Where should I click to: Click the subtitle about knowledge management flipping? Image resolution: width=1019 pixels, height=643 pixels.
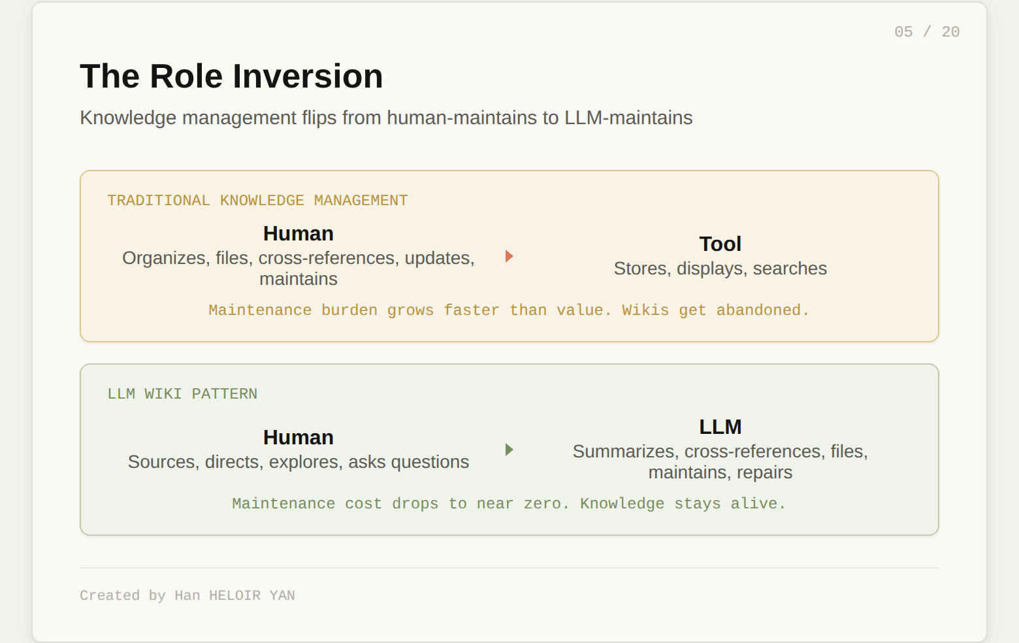386,118
